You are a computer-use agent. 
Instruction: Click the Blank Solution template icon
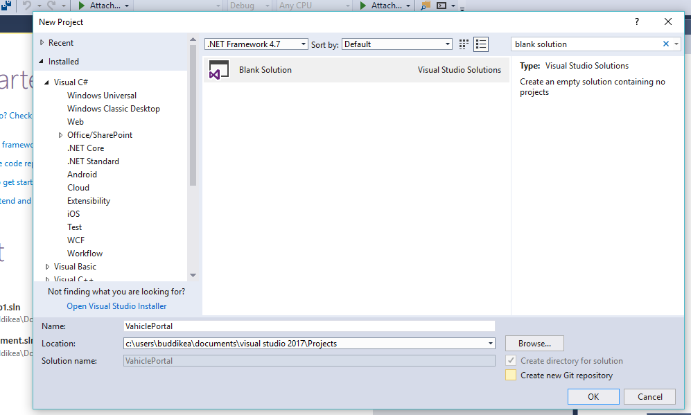[x=219, y=69]
